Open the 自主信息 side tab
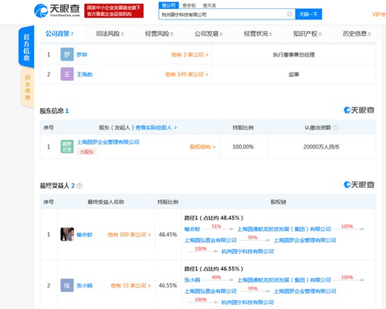 pos(28,87)
